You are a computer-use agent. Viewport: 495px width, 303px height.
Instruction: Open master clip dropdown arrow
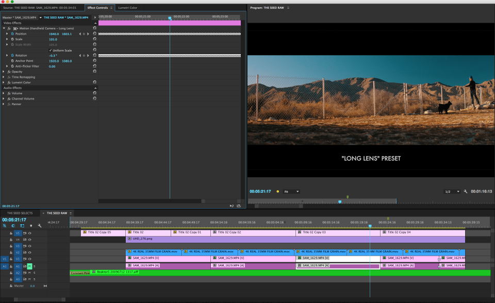(40, 18)
